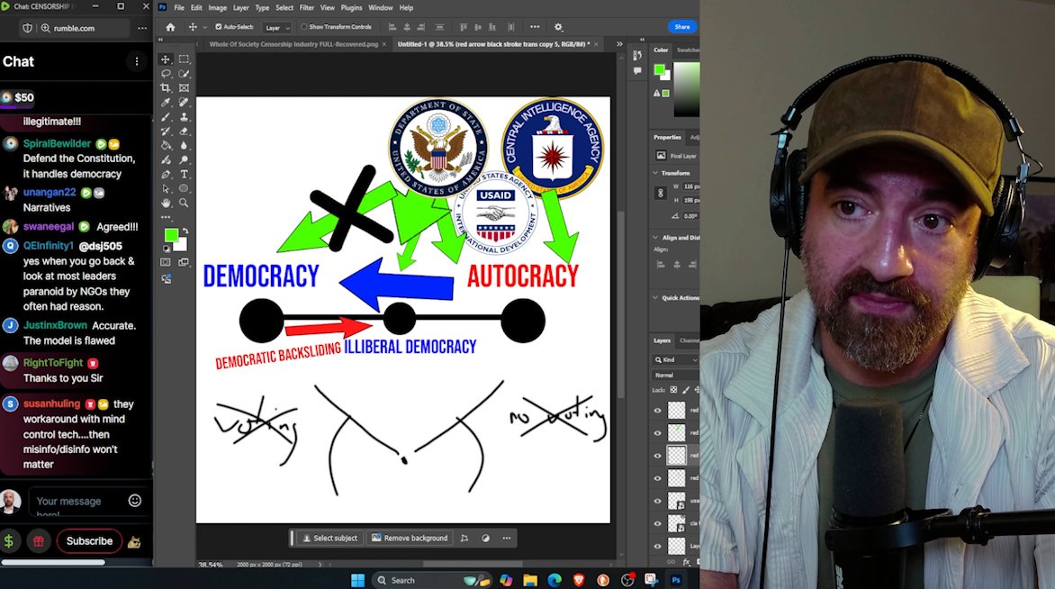Open the Layer auto-select dropdown
The height and width of the screenshot is (589, 1055).
pos(277,28)
